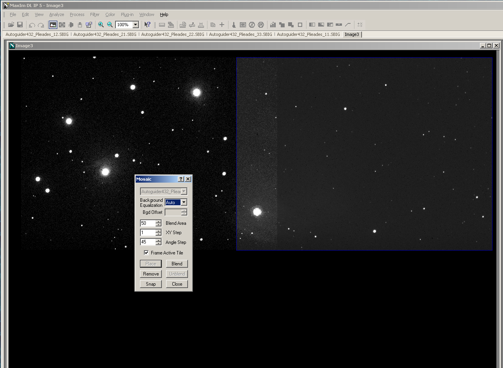Viewport: 503px width, 368px height.
Task: Click the Remove button in Mosaic
Action: [151, 274]
